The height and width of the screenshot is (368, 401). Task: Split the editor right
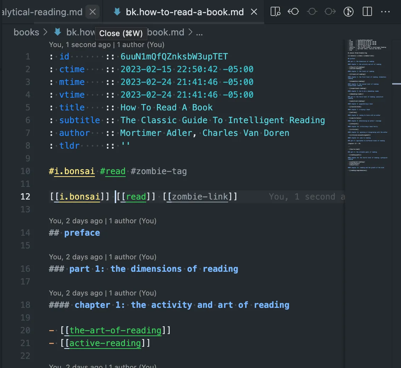(367, 11)
